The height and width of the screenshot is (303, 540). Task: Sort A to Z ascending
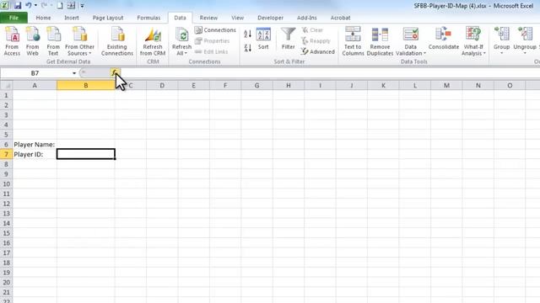[247, 34]
